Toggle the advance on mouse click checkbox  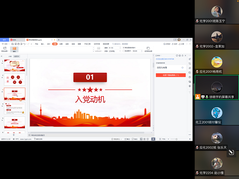pos(123,48)
